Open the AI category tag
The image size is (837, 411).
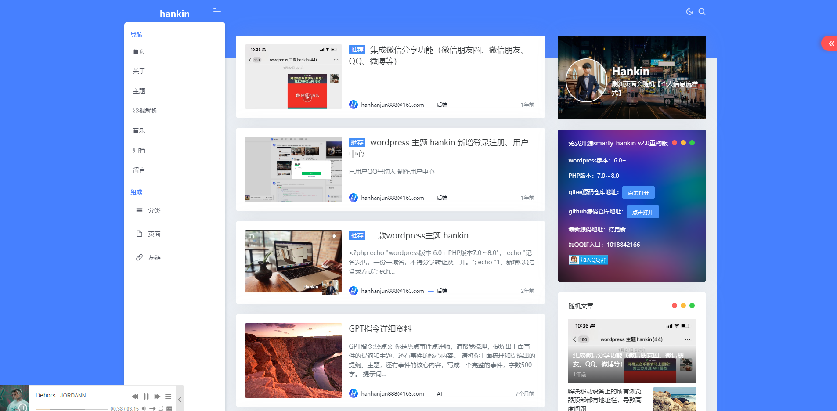tap(439, 394)
